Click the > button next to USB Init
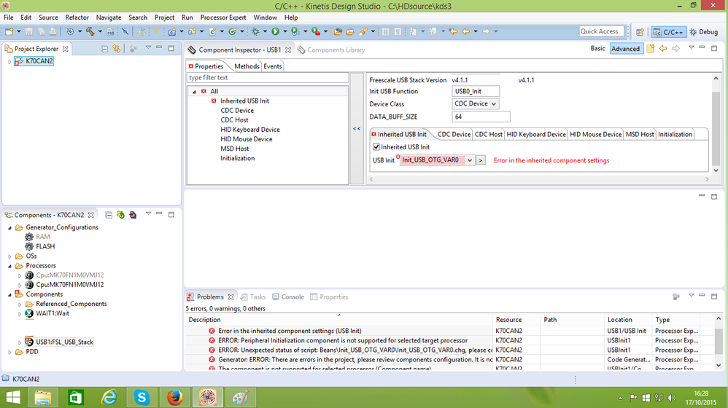The width and height of the screenshot is (728, 408). [481, 160]
